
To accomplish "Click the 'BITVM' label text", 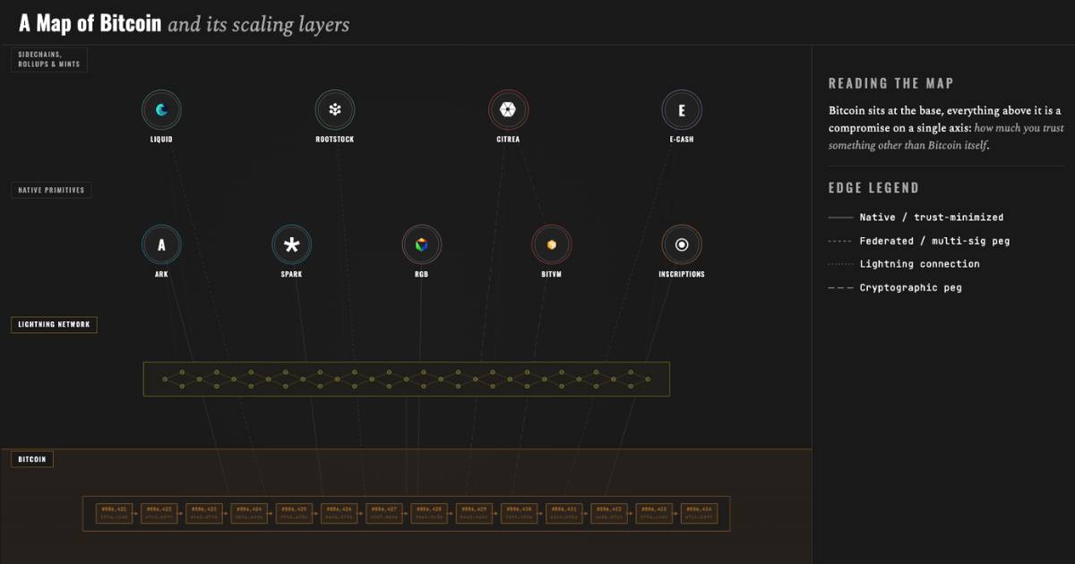I will pyautogui.click(x=552, y=274).
